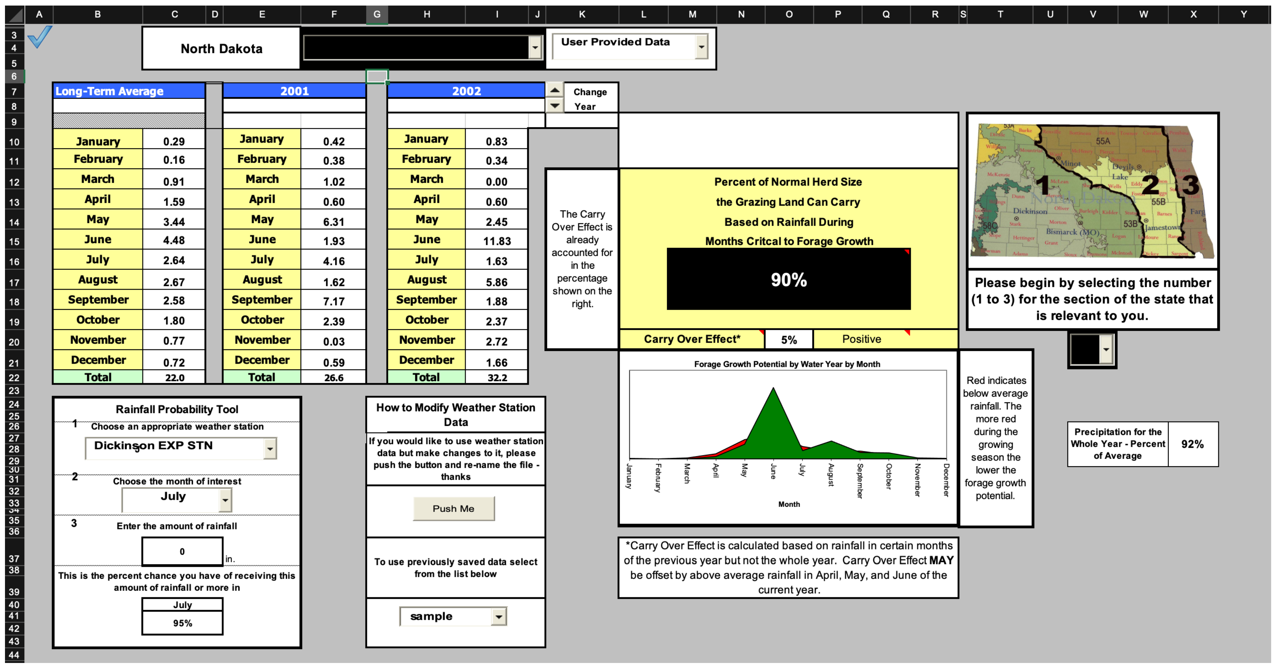Click the rainfall amount input box
The image size is (1277, 670).
point(182,551)
